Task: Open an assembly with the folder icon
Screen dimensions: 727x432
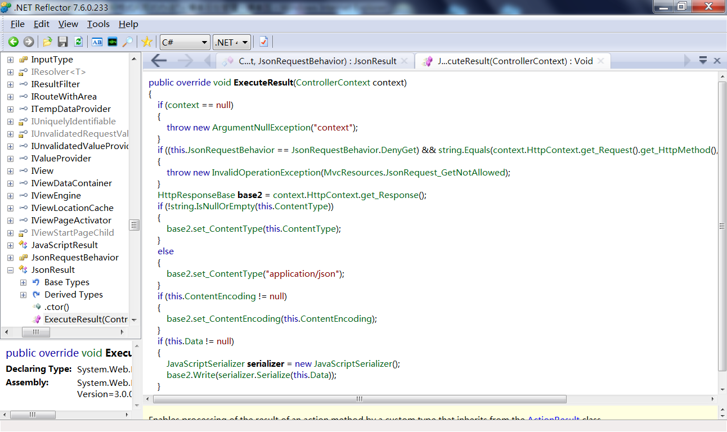Action: (48, 42)
